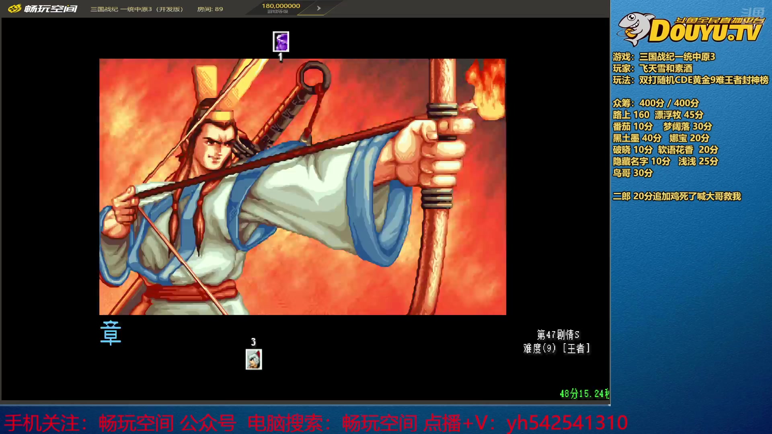The image size is (772, 434).
Task: Click the line 游戏: 三国战纪一统中原3
Action: (664, 57)
